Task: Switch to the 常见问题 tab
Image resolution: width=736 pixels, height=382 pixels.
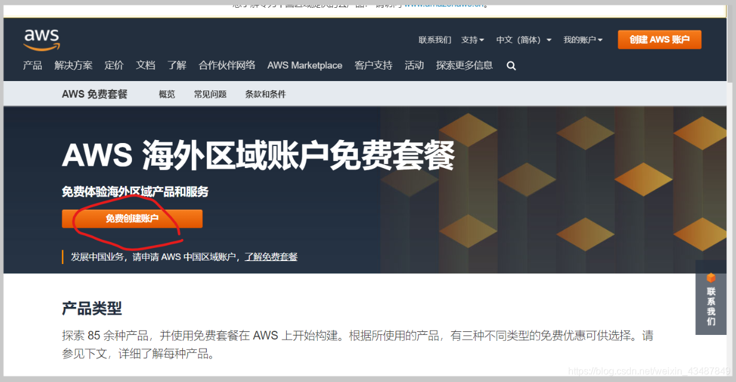Action: click(210, 94)
